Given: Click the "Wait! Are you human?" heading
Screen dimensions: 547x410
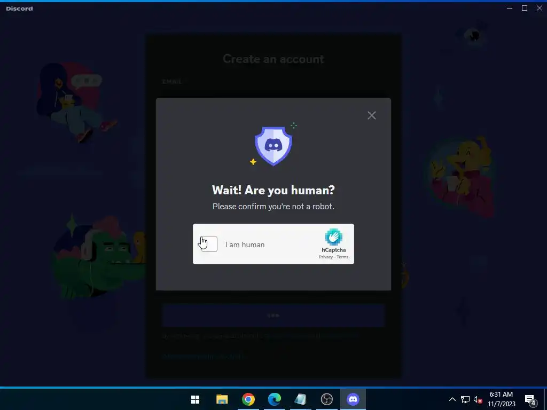Looking at the screenshot, I should 273,190.
